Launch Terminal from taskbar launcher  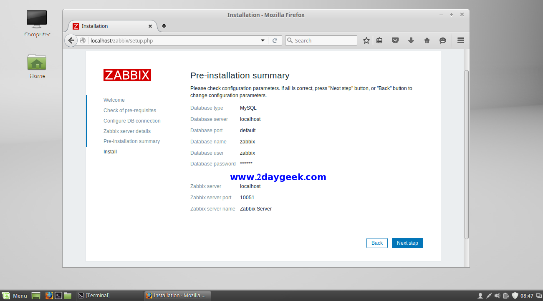[x=58, y=296]
